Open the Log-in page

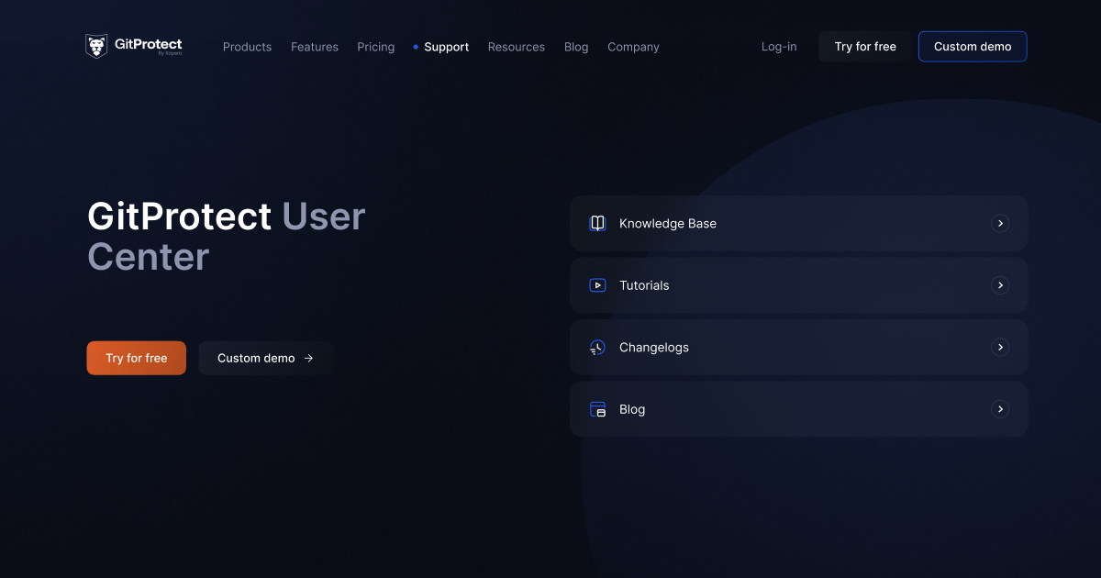click(x=778, y=47)
